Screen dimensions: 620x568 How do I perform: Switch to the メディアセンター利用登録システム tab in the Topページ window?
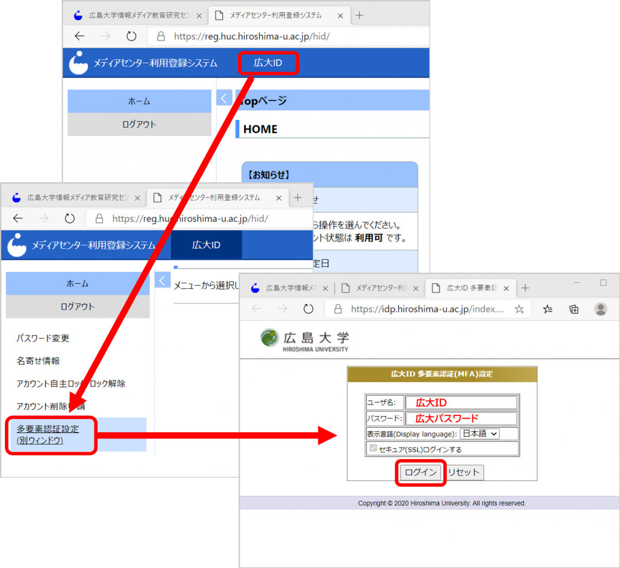point(275,15)
